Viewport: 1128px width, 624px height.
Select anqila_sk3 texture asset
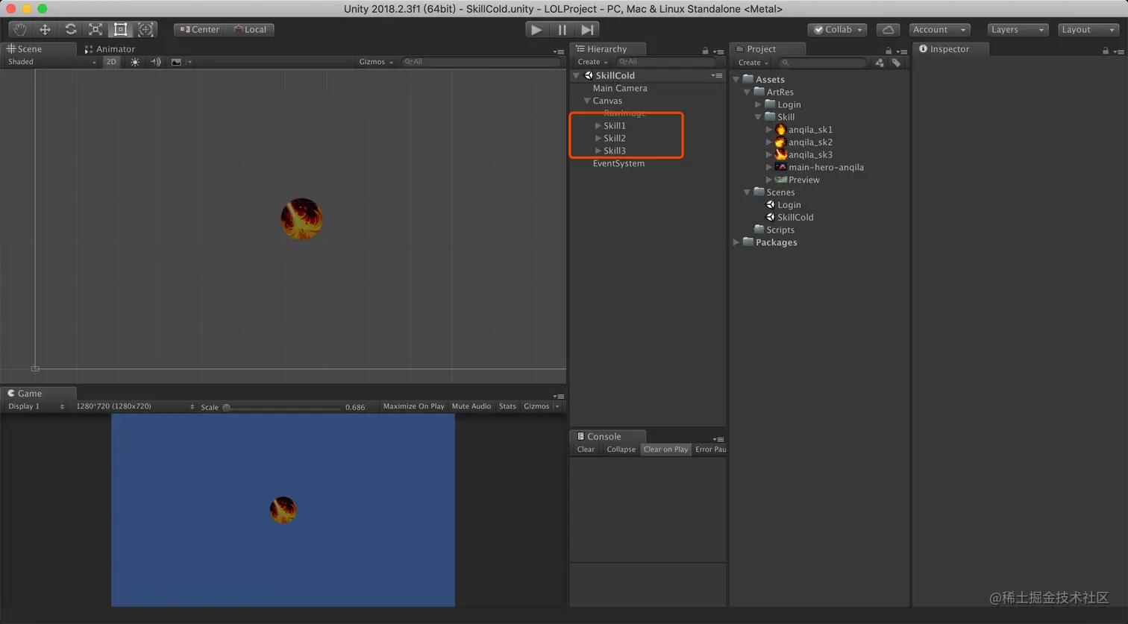803,155
